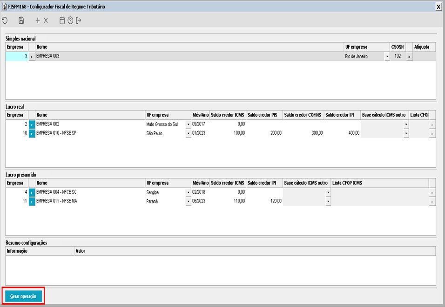445x307 pixels.
Task: Open Base cálculo ICMS outro dropdown for EMPRESA 002
Action: (x=406, y=124)
